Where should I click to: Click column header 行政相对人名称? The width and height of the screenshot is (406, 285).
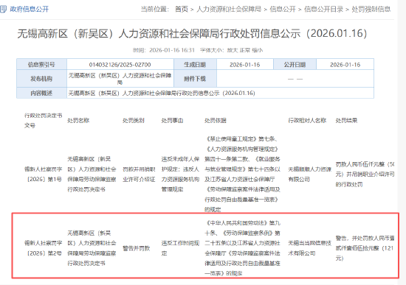pos(307,121)
